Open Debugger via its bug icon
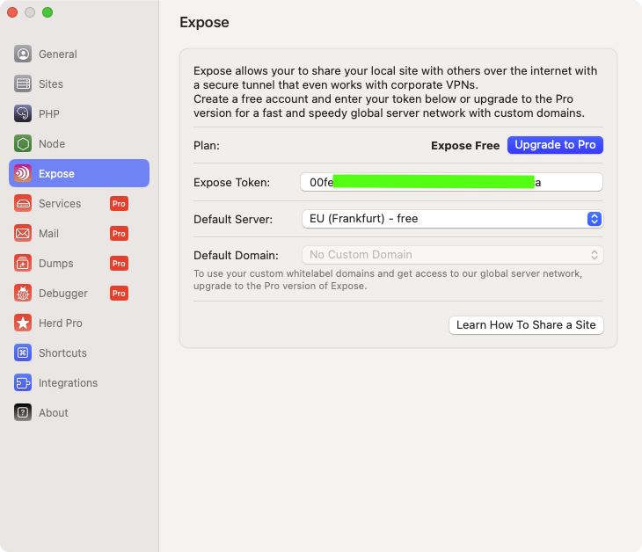The height and width of the screenshot is (552, 642). point(23,293)
